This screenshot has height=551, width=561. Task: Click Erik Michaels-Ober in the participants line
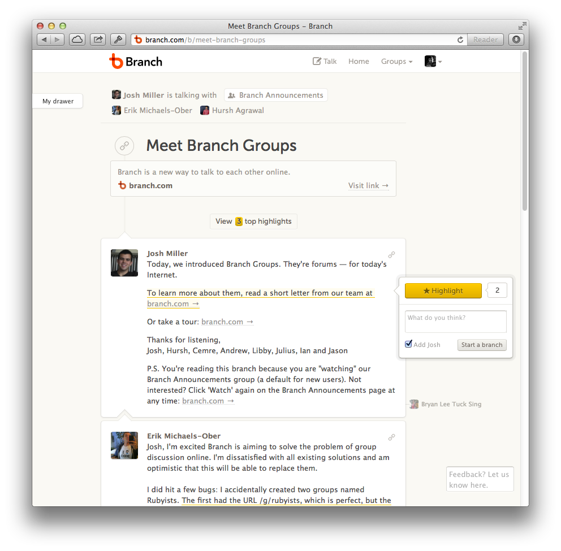[x=158, y=111]
